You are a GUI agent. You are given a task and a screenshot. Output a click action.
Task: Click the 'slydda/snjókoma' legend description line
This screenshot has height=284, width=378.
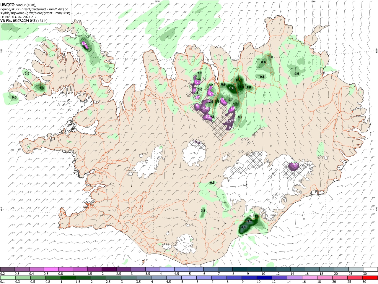[35, 13]
